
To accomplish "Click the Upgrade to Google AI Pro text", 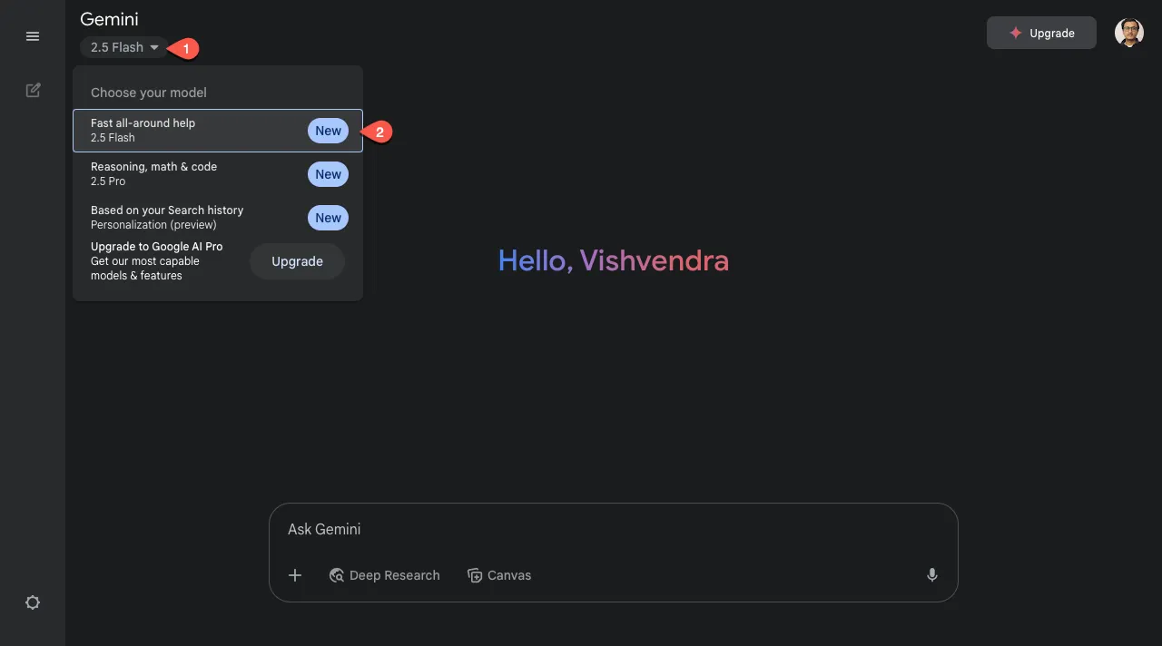I will coord(156,247).
